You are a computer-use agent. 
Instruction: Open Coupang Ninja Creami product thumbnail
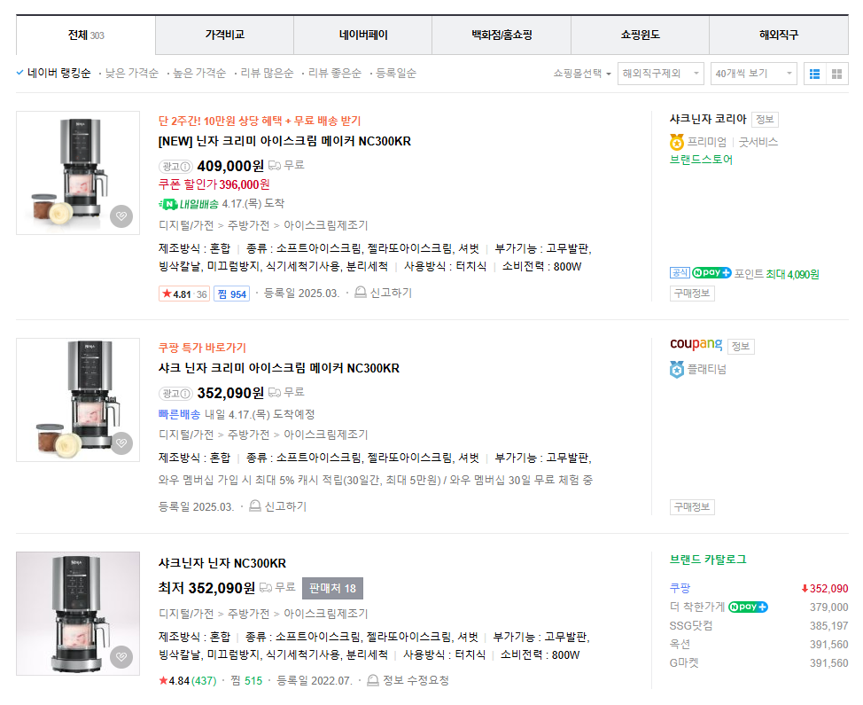78,400
